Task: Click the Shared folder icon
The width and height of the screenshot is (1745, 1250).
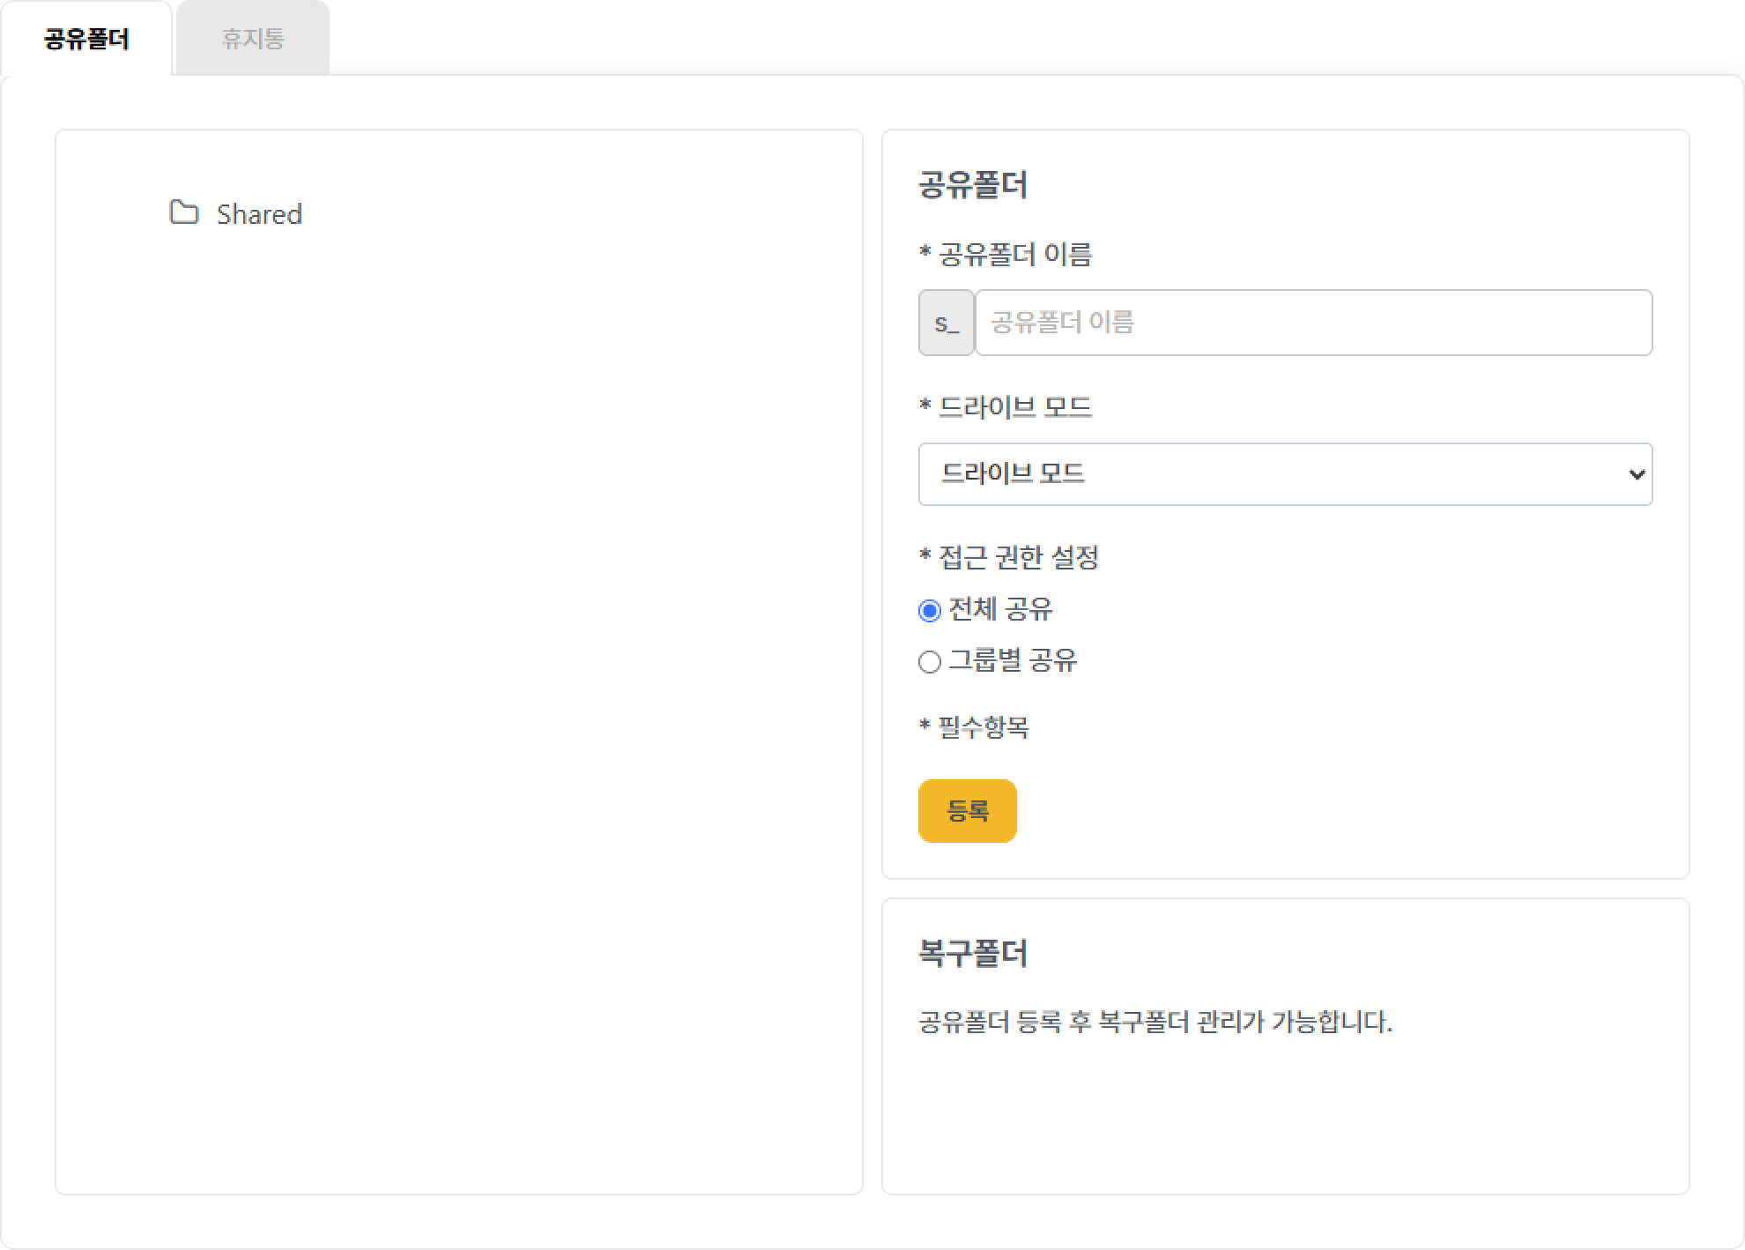Action: click(x=183, y=212)
